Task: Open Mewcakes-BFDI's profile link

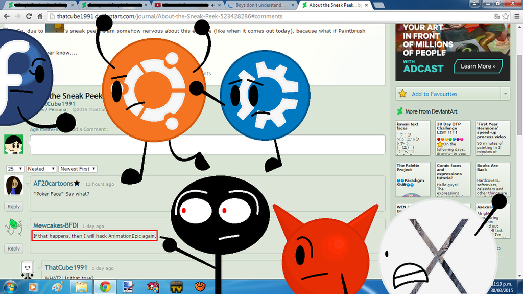Action: coord(55,225)
